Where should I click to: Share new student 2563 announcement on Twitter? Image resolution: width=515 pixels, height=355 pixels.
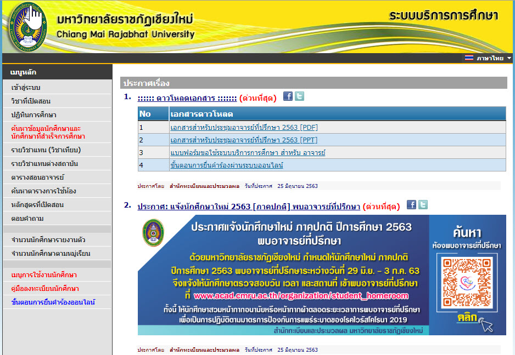pos(423,205)
